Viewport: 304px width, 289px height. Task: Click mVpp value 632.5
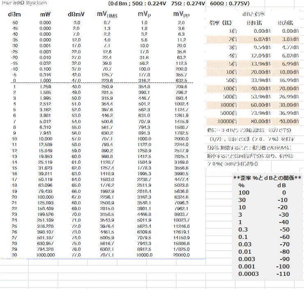(x=181, y=80)
